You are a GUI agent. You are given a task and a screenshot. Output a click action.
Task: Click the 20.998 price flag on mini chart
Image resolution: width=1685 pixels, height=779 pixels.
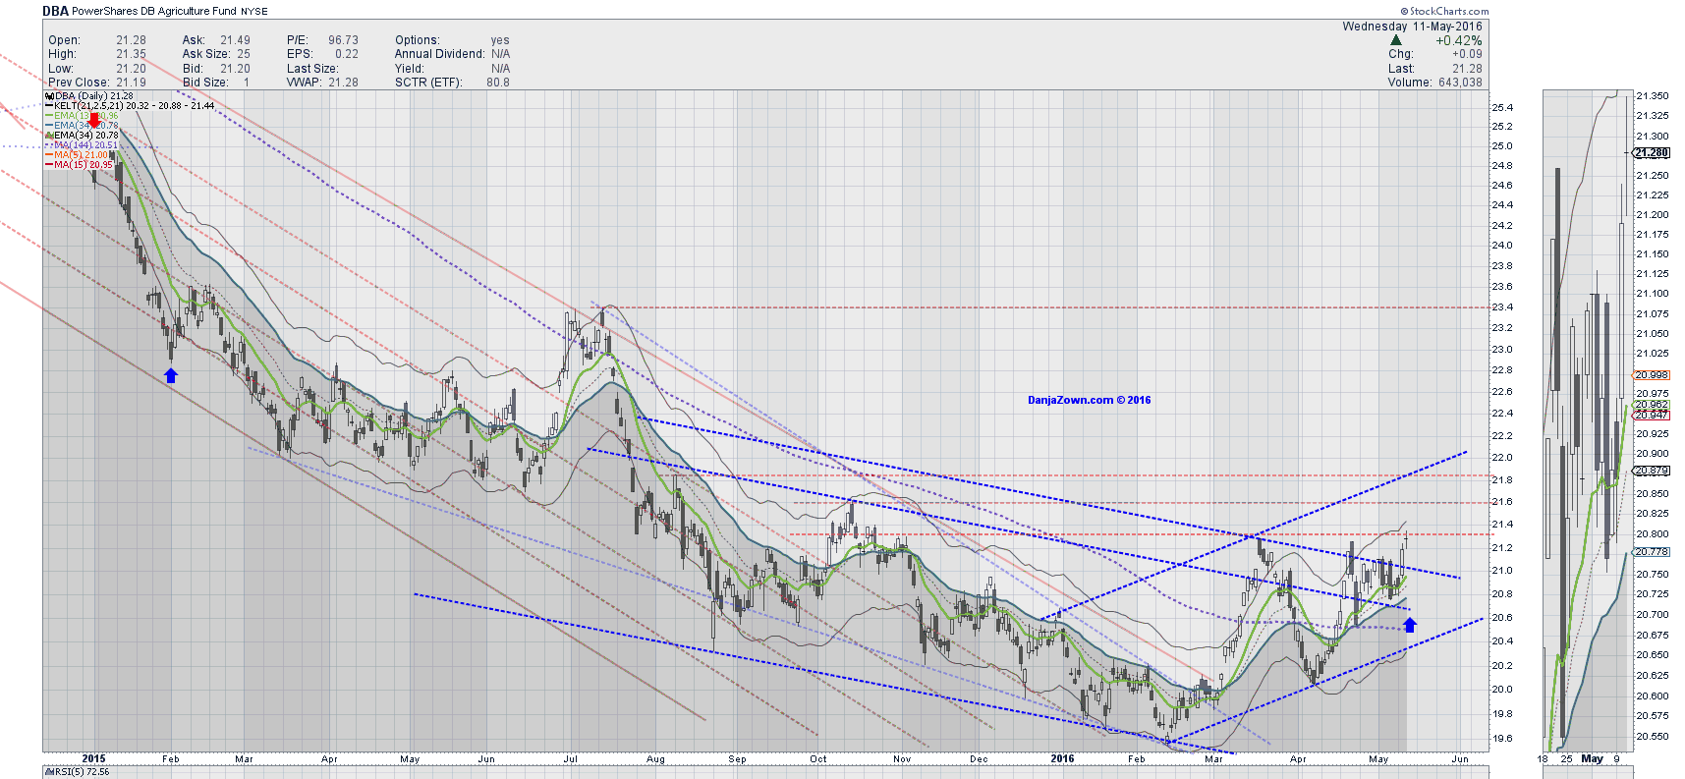[x=1651, y=375]
